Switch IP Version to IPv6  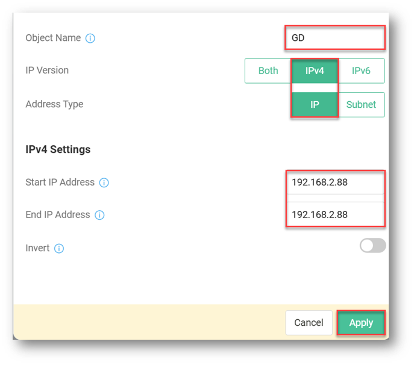click(361, 71)
